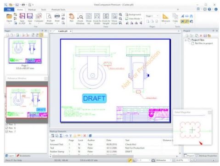This screenshot has height=166, width=220.
Task: Click the Print printer icon
Action: click(x=57, y=16)
